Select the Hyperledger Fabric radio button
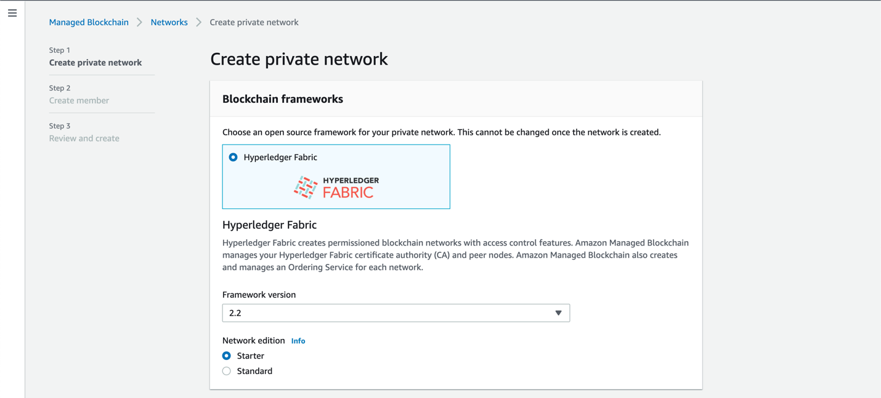The height and width of the screenshot is (398, 881). coord(233,157)
